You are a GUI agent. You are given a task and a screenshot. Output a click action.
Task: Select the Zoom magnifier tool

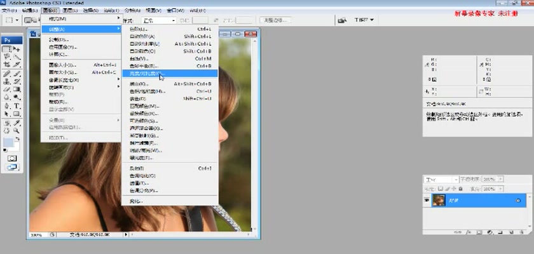[x=17, y=130]
